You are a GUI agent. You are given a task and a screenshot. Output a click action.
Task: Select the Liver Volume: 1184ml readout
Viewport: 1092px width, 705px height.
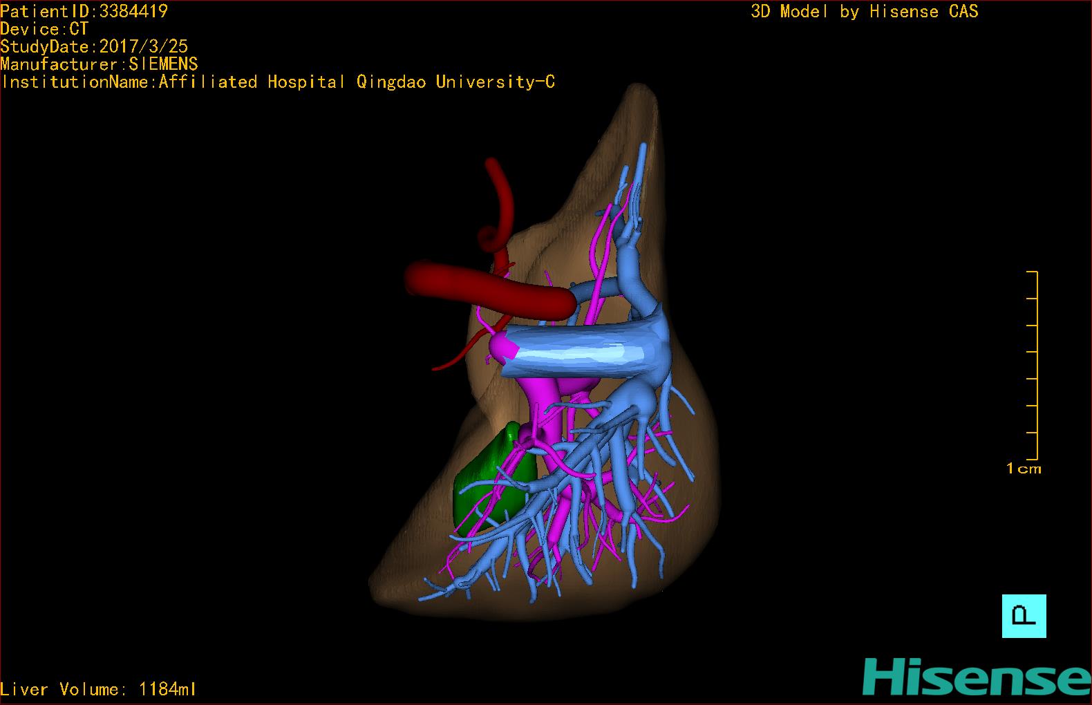(99, 689)
